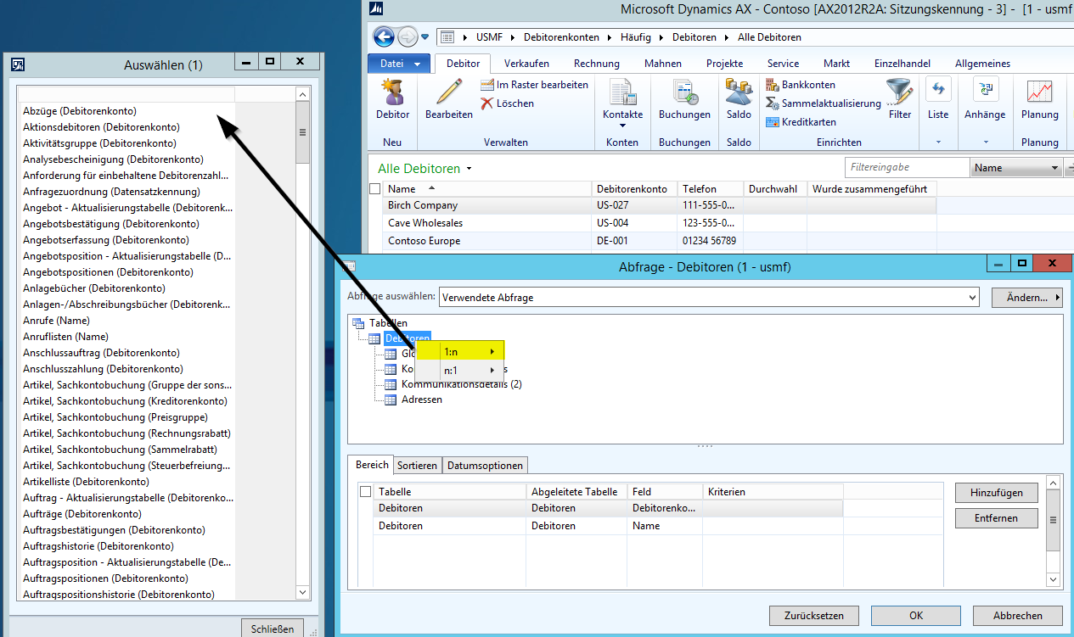Screen dimensions: 1074x637
Task: Toggle select-all checkbox in Alle Debitoren grid
Action: pyautogui.click(x=375, y=189)
